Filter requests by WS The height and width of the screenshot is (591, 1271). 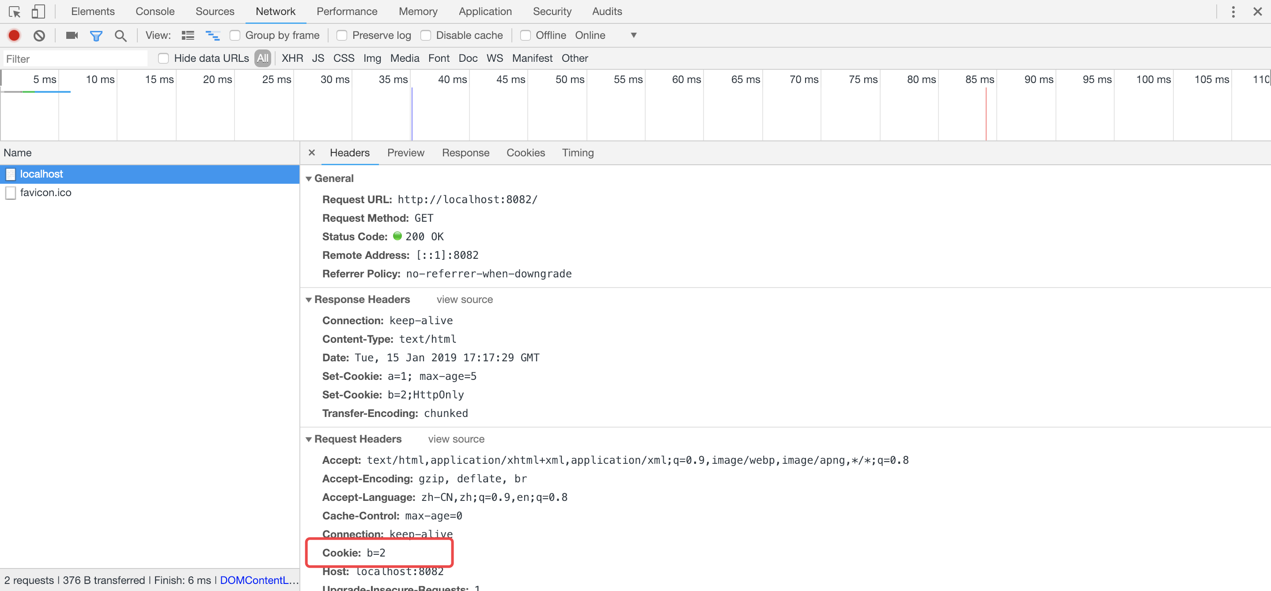[x=495, y=58]
